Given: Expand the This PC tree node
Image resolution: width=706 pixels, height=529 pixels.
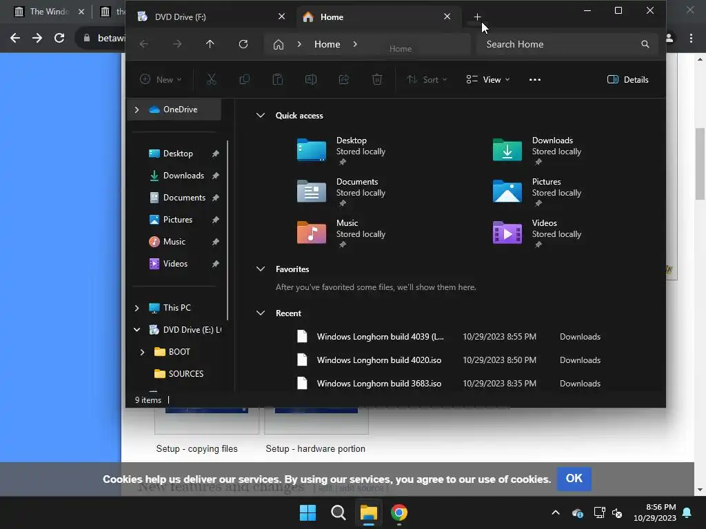Looking at the screenshot, I should point(137,308).
